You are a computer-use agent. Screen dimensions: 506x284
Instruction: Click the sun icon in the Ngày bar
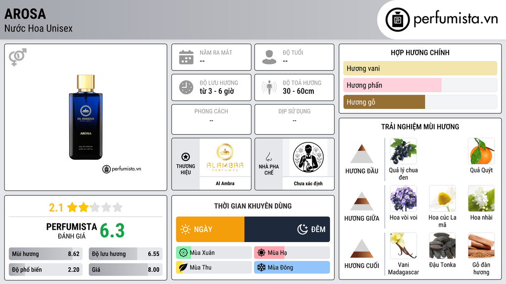(x=186, y=229)
